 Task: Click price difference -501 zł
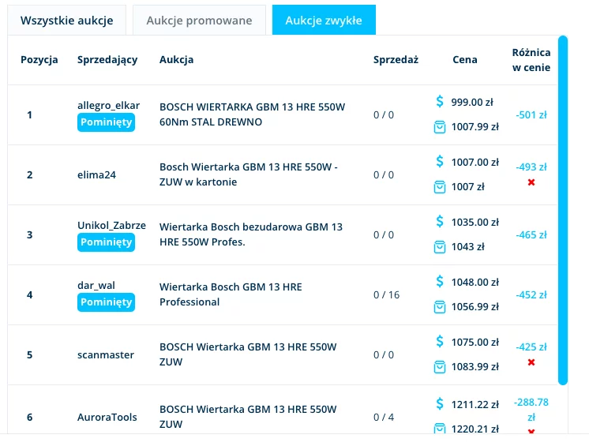point(531,115)
